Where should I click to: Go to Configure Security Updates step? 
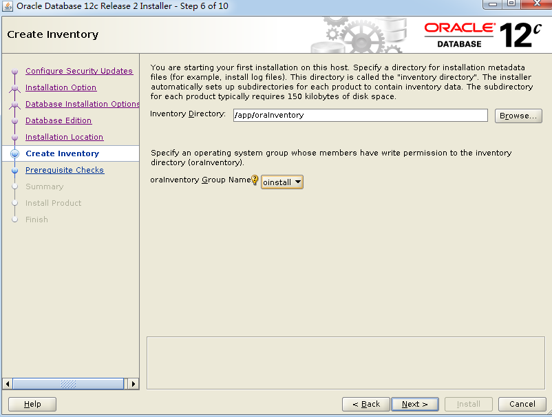[x=79, y=71]
